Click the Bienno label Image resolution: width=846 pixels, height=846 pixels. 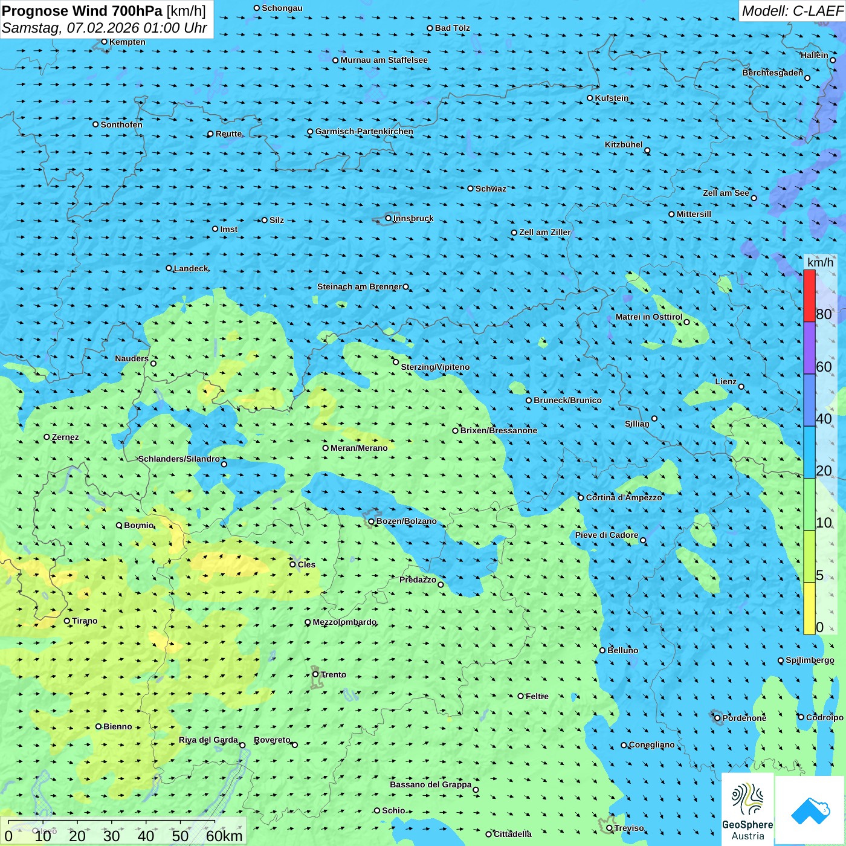(x=118, y=726)
